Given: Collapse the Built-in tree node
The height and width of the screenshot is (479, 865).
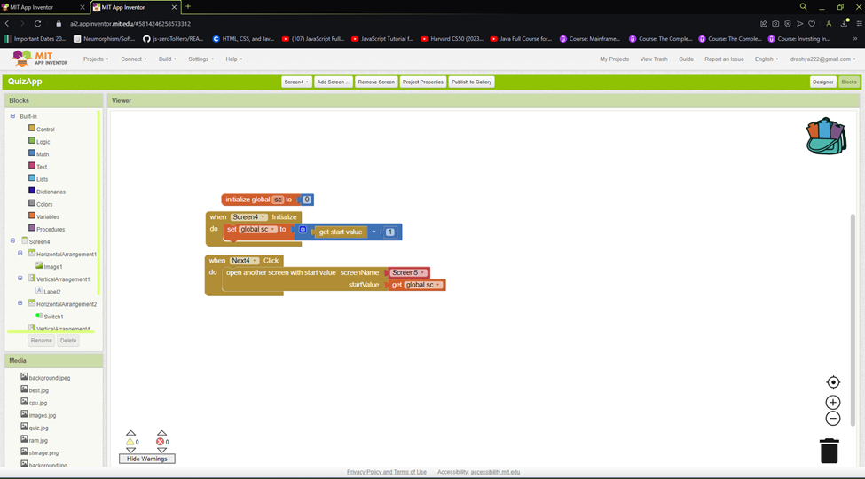Looking at the screenshot, I should pyautogui.click(x=12, y=116).
